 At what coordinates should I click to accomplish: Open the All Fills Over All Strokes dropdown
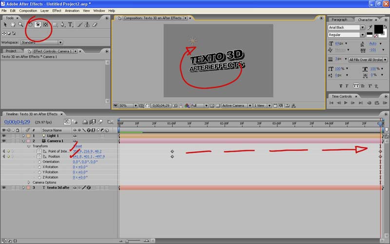click(368, 60)
